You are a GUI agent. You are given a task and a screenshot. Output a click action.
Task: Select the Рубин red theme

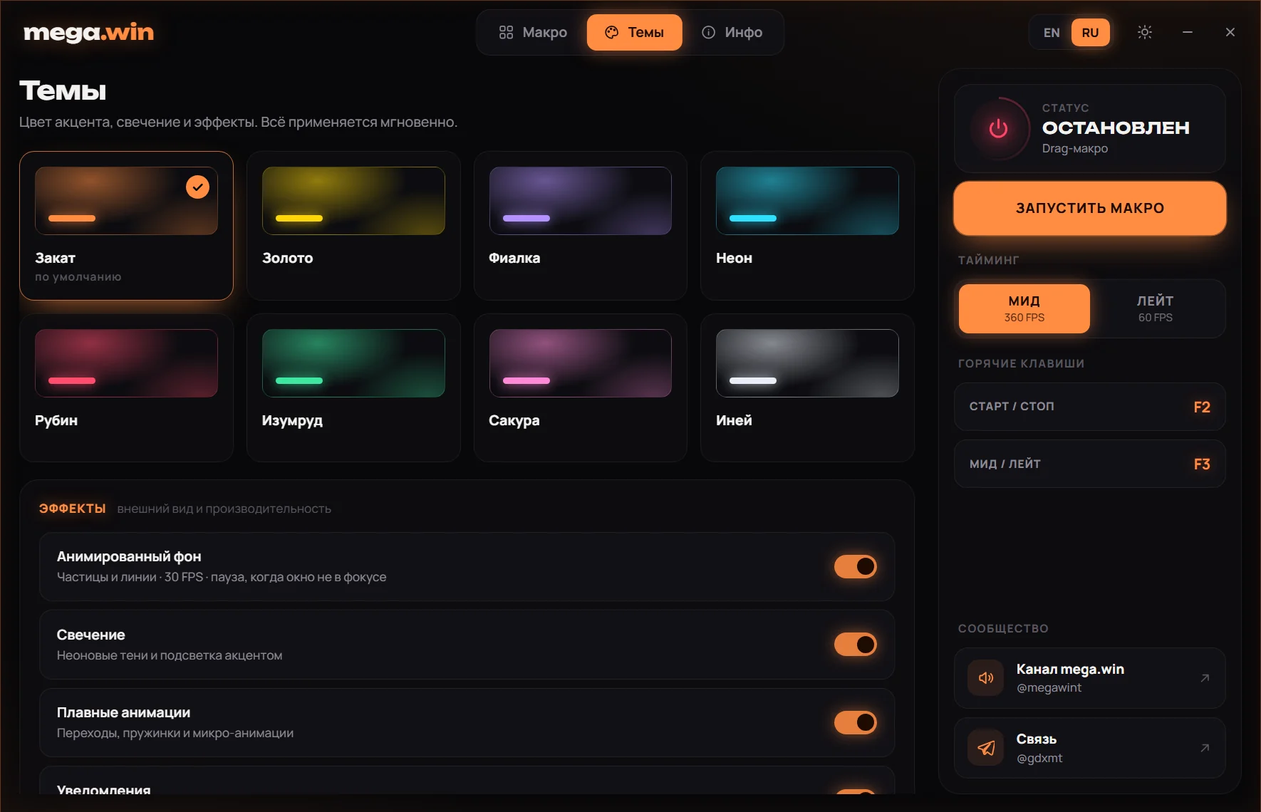point(126,387)
